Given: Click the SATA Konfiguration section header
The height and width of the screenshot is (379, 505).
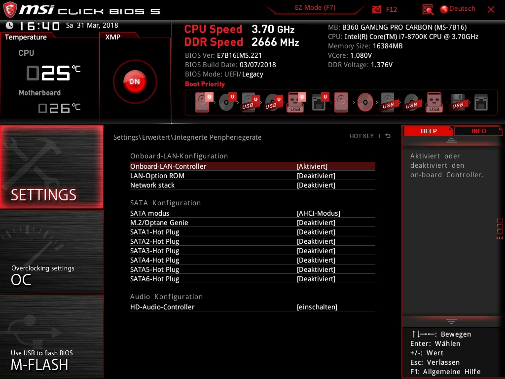Looking at the screenshot, I should pyautogui.click(x=166, y=203).
